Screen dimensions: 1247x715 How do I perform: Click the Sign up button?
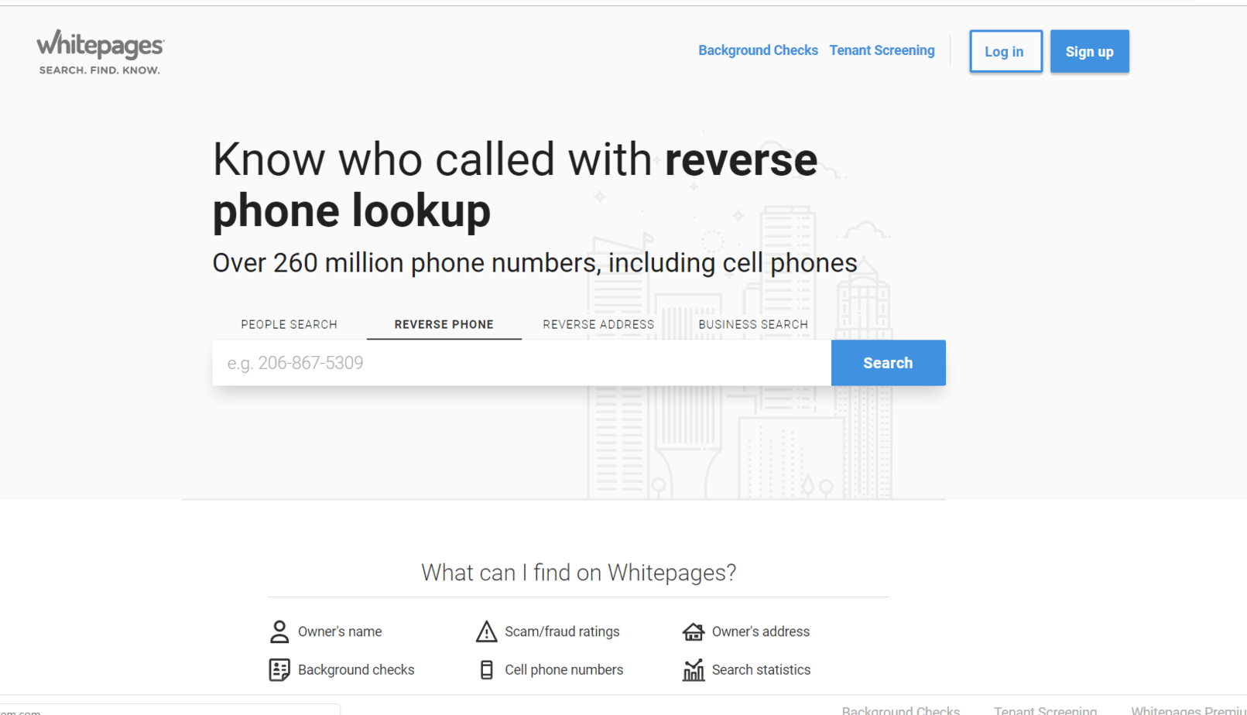(x=1089, y=51)
